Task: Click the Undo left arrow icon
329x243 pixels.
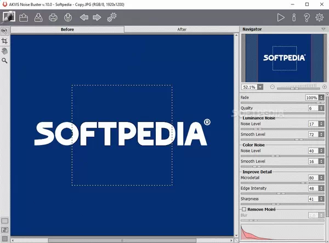Action: pyautogui.click(x=84, y=18)
